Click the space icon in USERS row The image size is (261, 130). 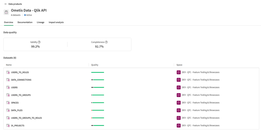179,88
